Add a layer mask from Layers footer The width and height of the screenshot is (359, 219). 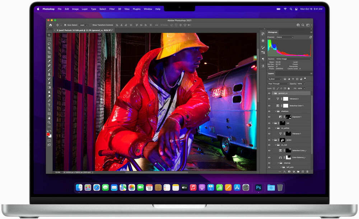point(289,171)
